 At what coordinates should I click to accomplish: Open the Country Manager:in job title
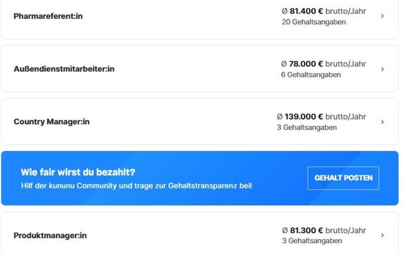pos(51,122)
